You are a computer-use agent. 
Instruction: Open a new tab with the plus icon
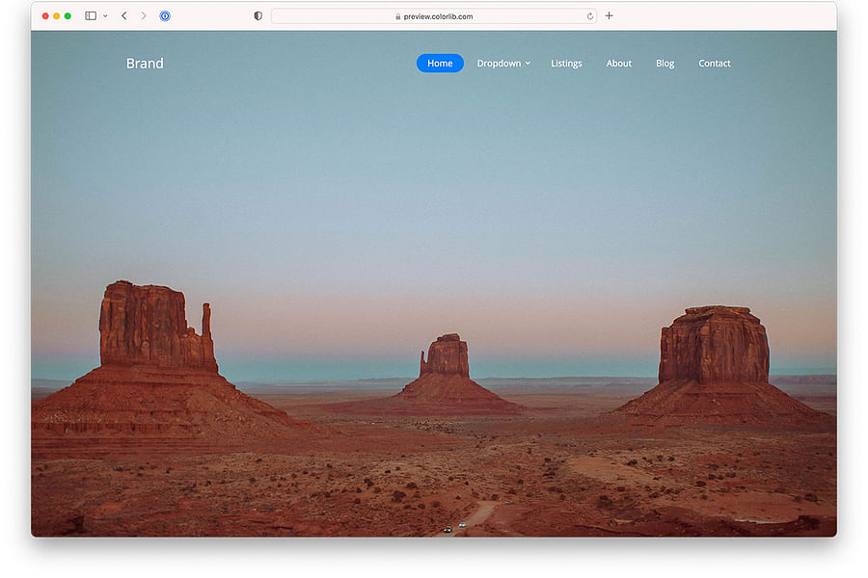(x=609, y=15)
